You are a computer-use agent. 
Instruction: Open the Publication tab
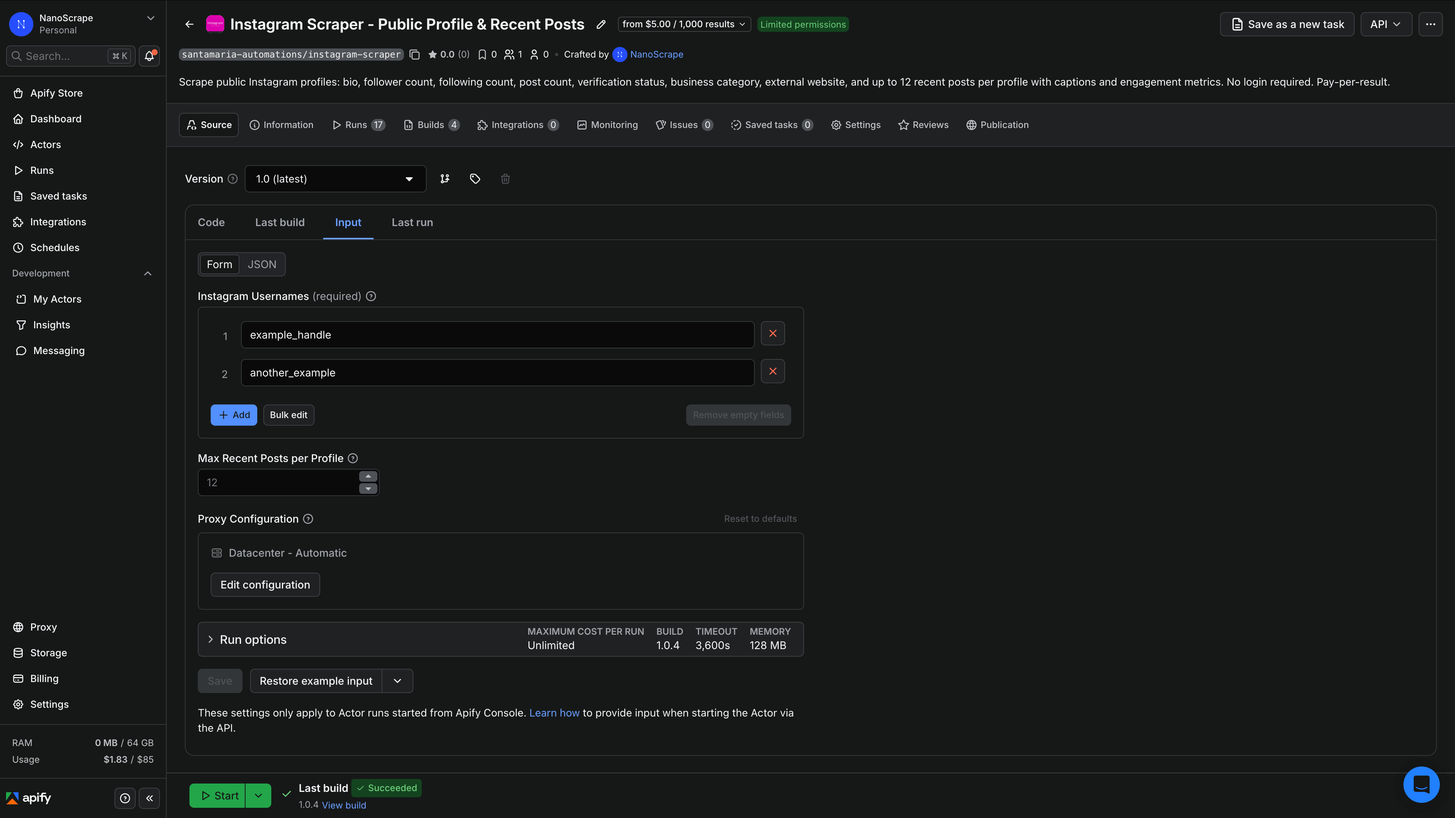pos(998,125)
